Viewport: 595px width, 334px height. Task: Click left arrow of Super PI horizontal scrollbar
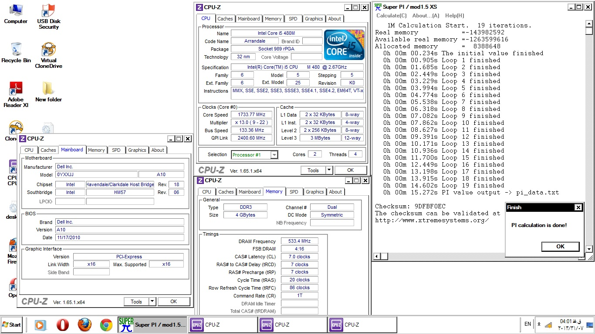(377, 257)
